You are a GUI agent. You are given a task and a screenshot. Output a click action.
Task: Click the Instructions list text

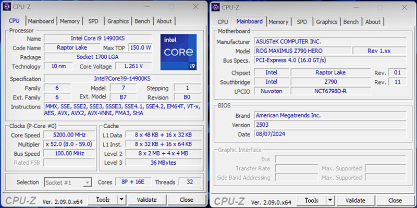coord(122,110)
